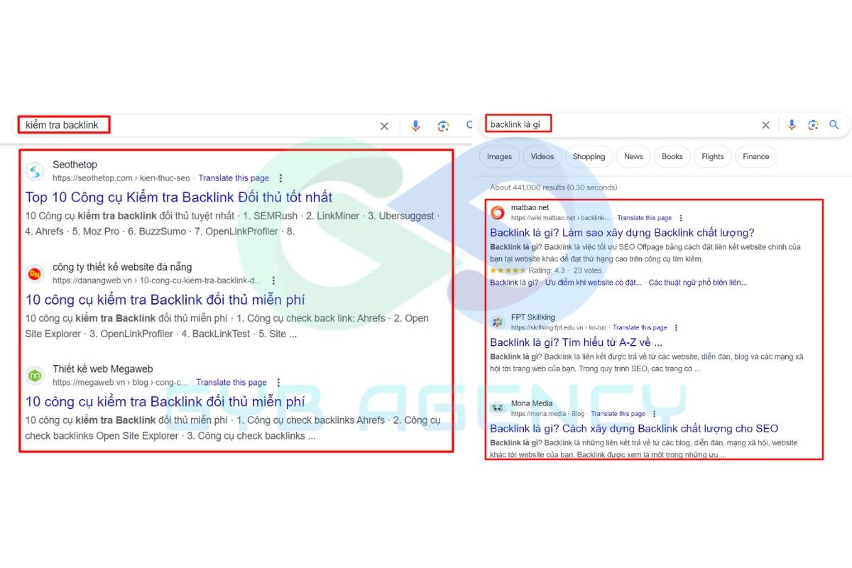Open 'Làm sao xây dựng Backlink chất lượng?' result
The width and height of the screenshot is (852, 568).
[622, 233]
